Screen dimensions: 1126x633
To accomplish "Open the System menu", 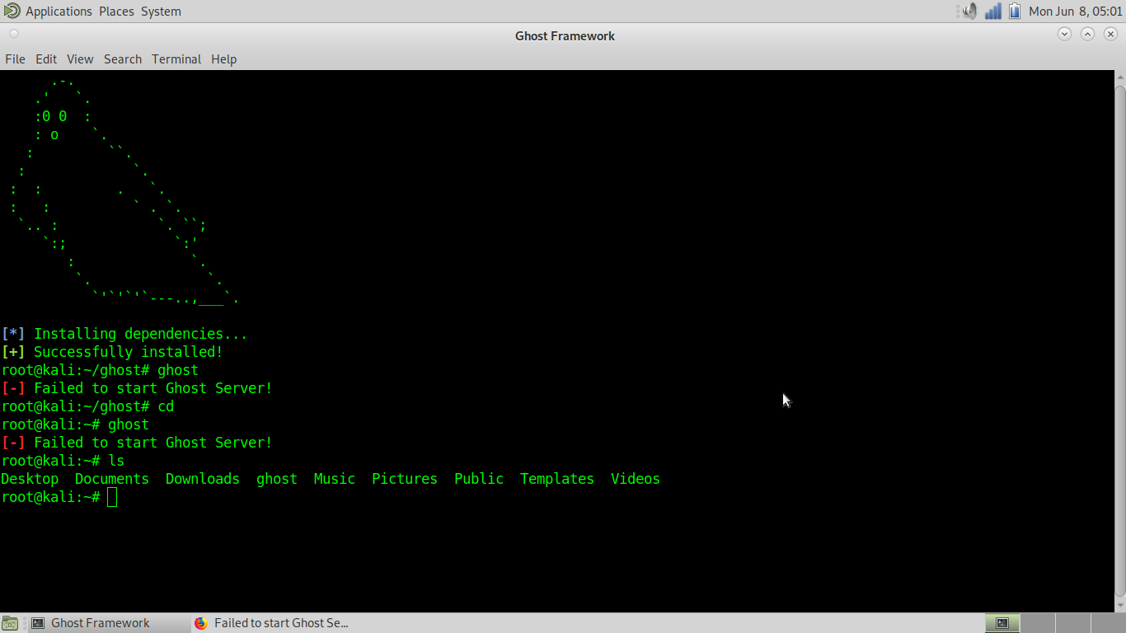I will coord(160,11).
